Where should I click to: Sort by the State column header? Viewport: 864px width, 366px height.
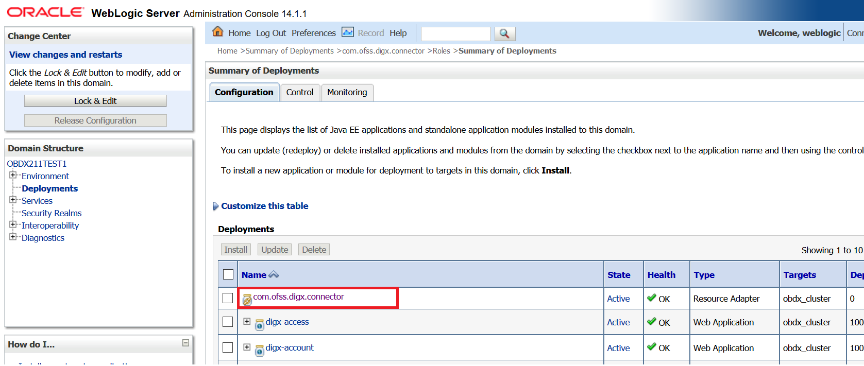tap(619, 275)
